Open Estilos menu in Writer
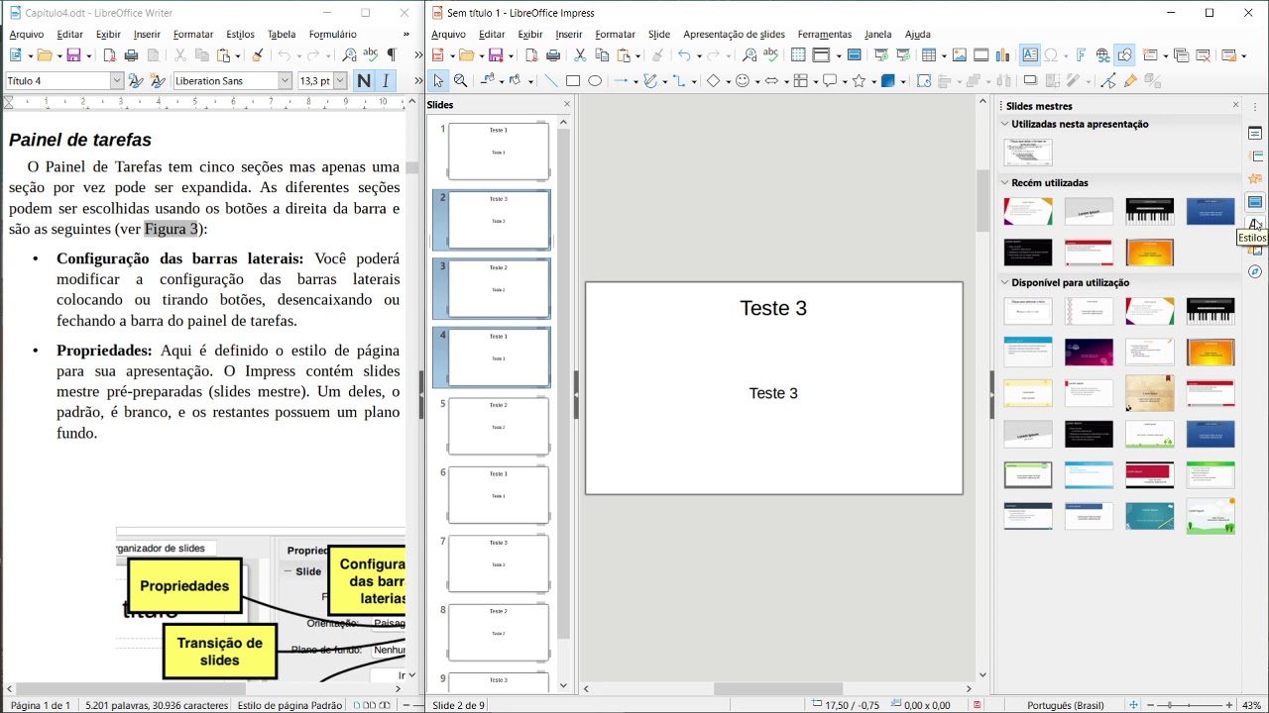Image resolution: width=1269 pixels, height=713 pixels. [x=240, y=34]
